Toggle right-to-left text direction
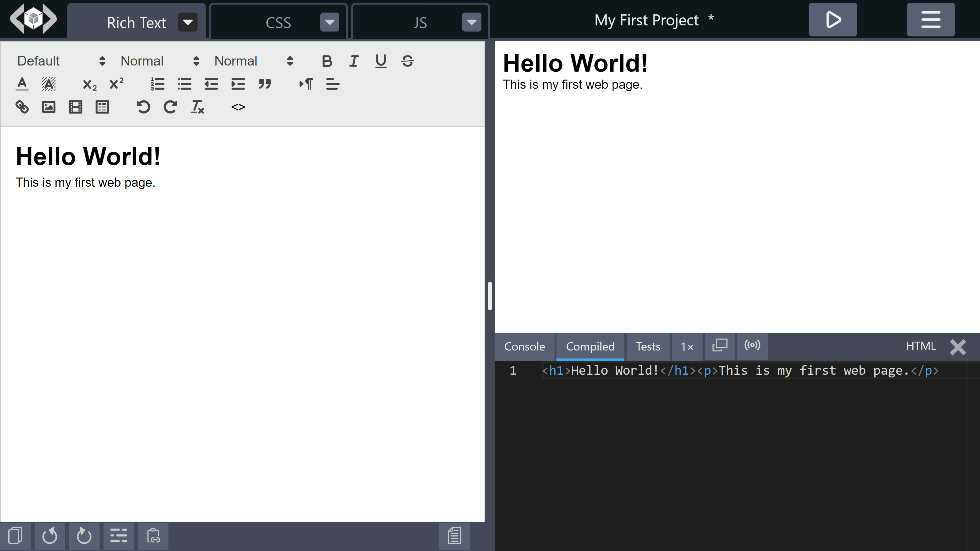 (x=306, y=84)
